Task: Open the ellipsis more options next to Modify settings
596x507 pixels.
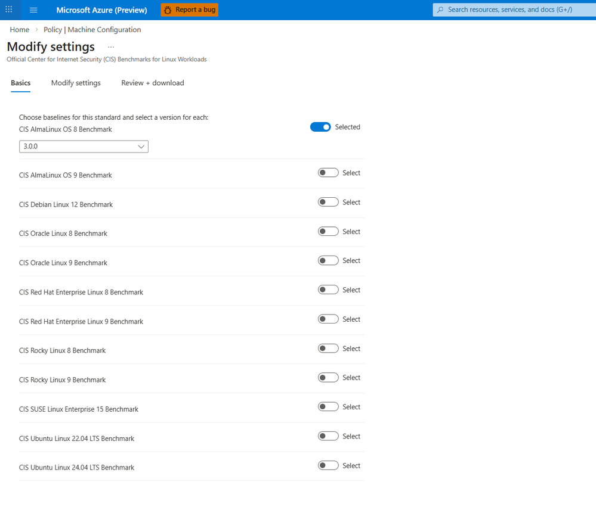Action: click(x=111, y=47)
